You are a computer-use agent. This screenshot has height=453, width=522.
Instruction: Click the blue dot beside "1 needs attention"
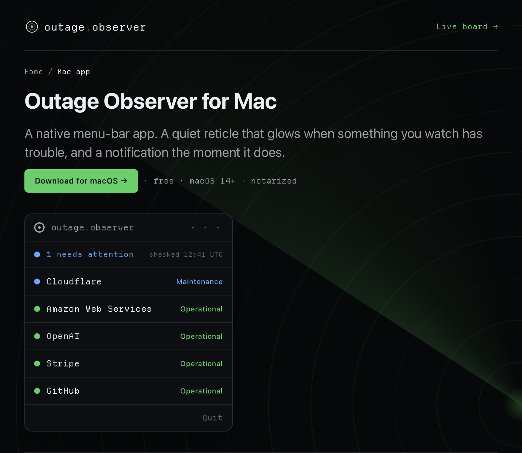[x=37, y=254]
